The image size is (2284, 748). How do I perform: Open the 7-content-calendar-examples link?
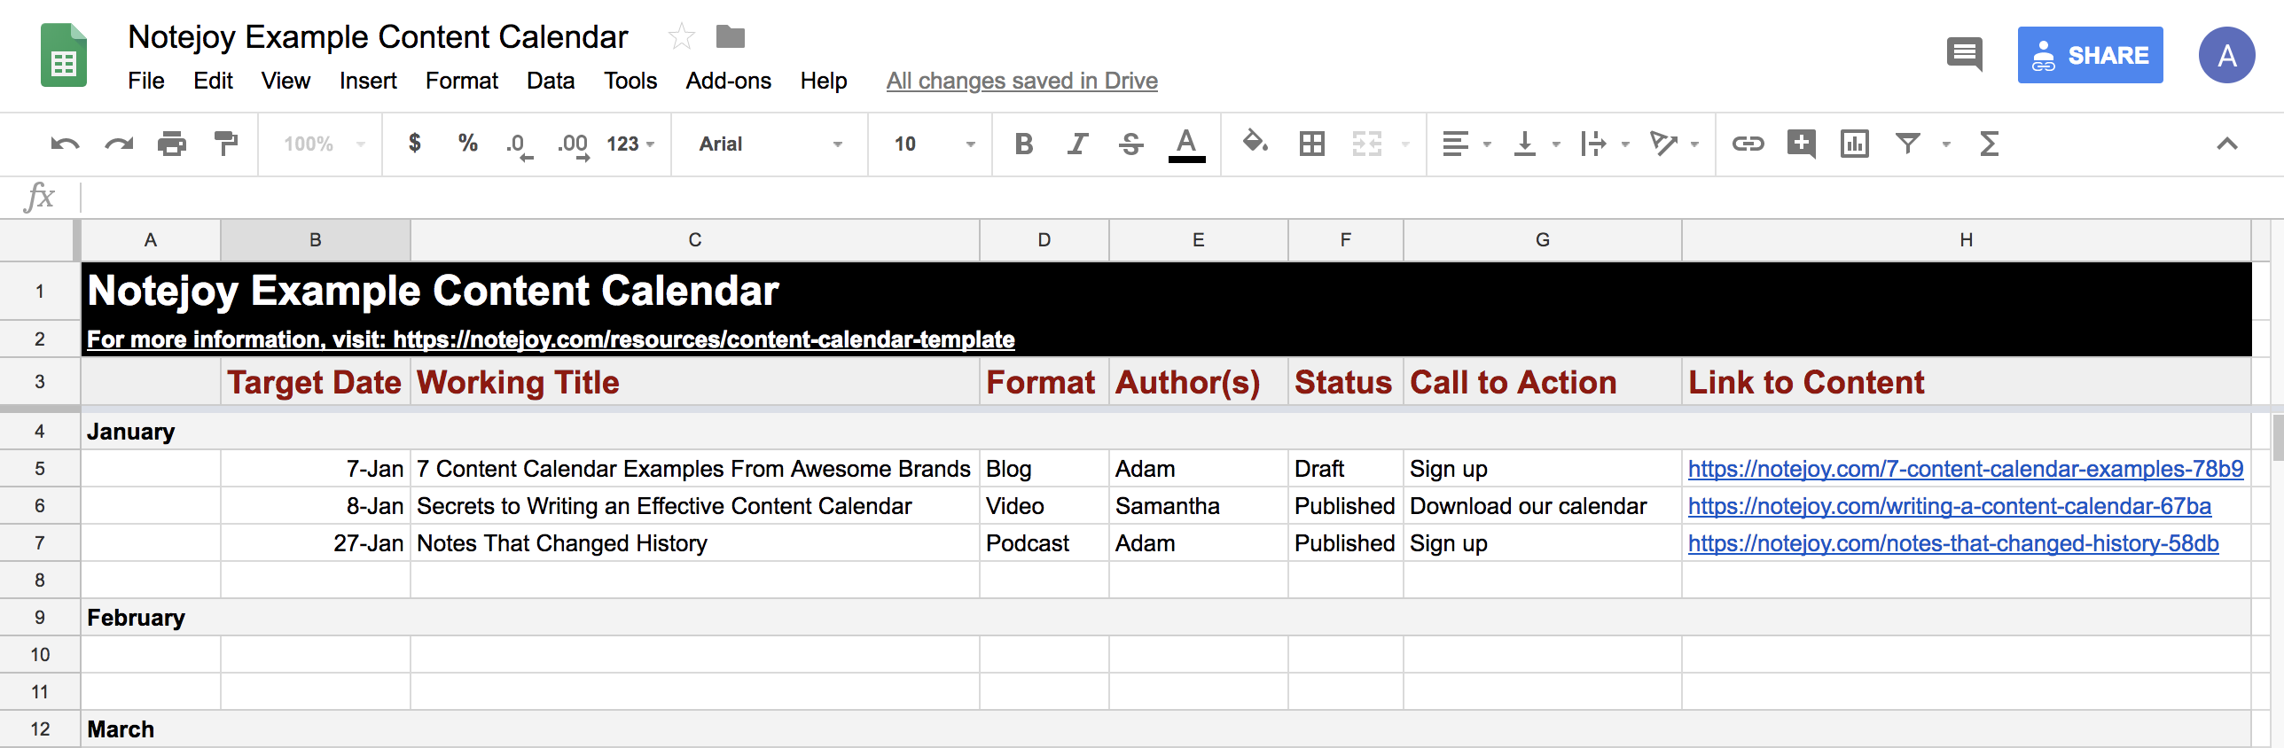pos(1965,469)
